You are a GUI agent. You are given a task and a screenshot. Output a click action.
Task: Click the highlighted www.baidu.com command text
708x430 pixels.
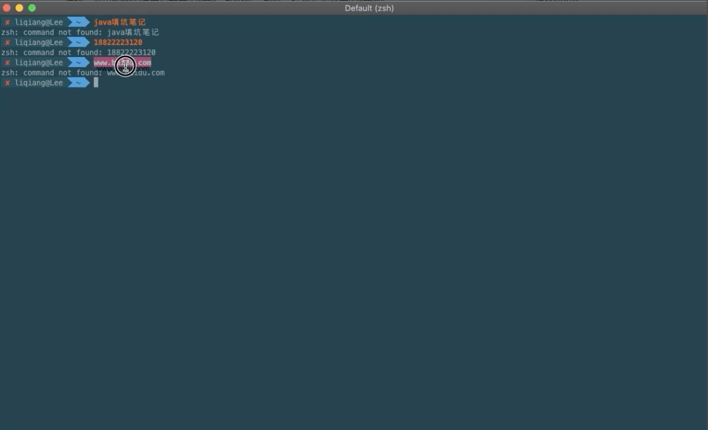[x=123, y=62]
